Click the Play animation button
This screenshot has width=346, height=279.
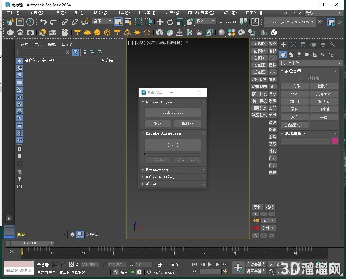(x=210, y=264)
